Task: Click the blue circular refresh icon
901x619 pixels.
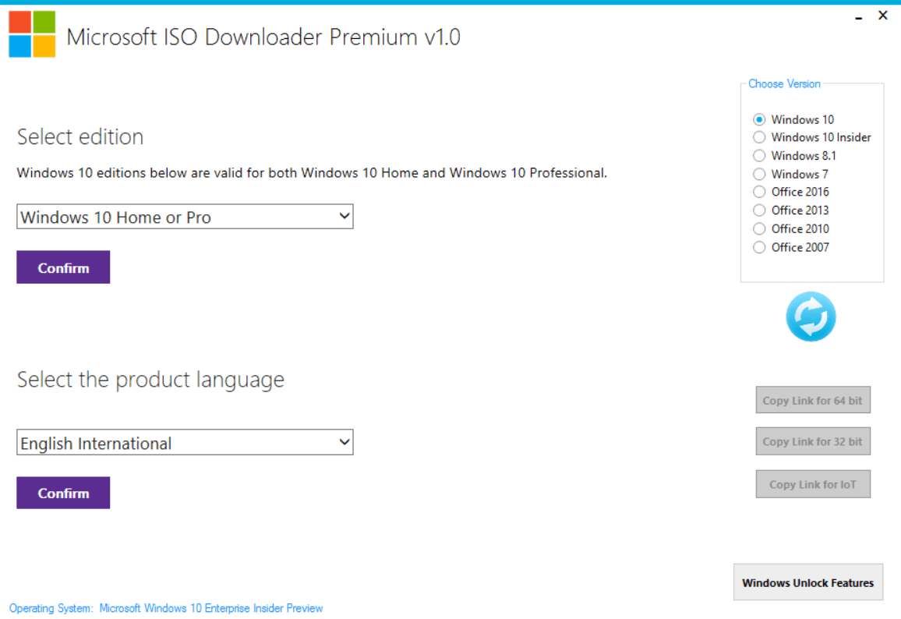Action: 811,317
